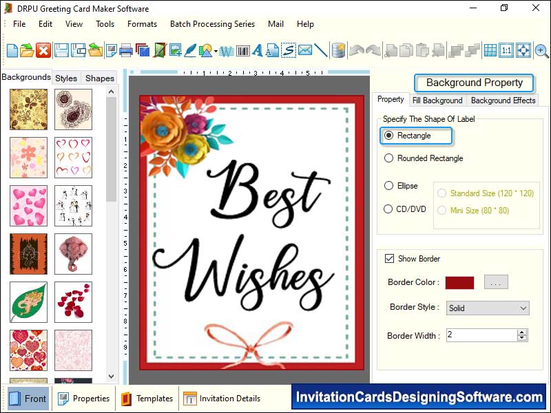Click the shapes tool dropdown arrow

216,51
